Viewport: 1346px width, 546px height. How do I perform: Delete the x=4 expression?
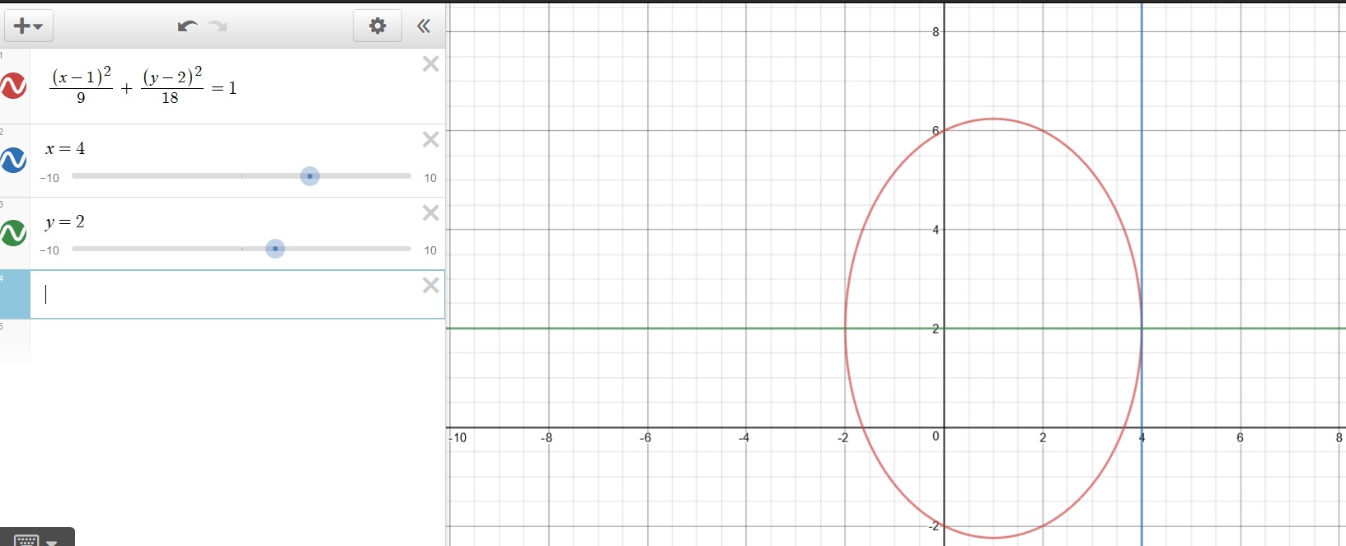coord(430,140)
